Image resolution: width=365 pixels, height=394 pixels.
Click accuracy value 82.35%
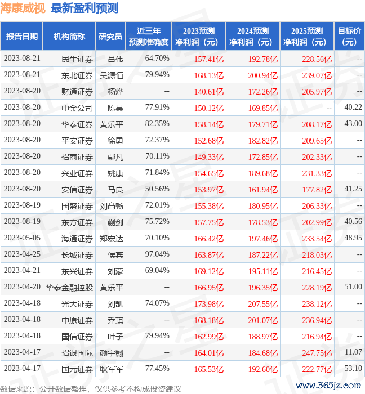pos(157,123)
